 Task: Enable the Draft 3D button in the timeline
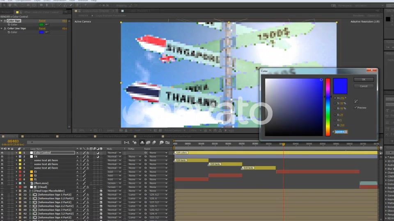(135, 142)
